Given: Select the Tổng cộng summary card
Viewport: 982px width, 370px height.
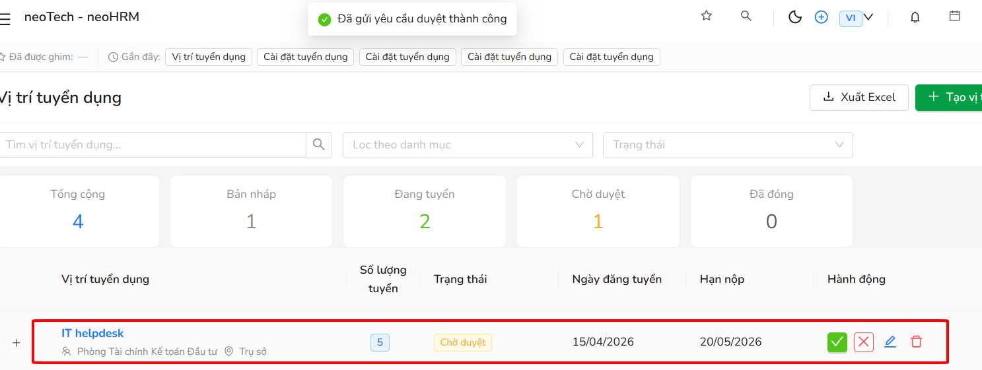Looking at the screenshot, I should click(78, 211).
